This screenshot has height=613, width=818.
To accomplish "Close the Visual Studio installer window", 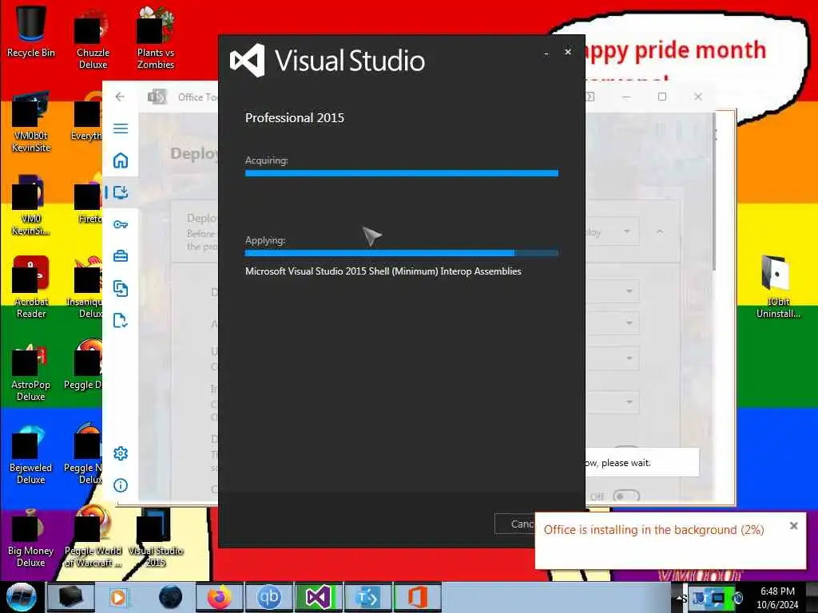I will (x=568, y=52).
